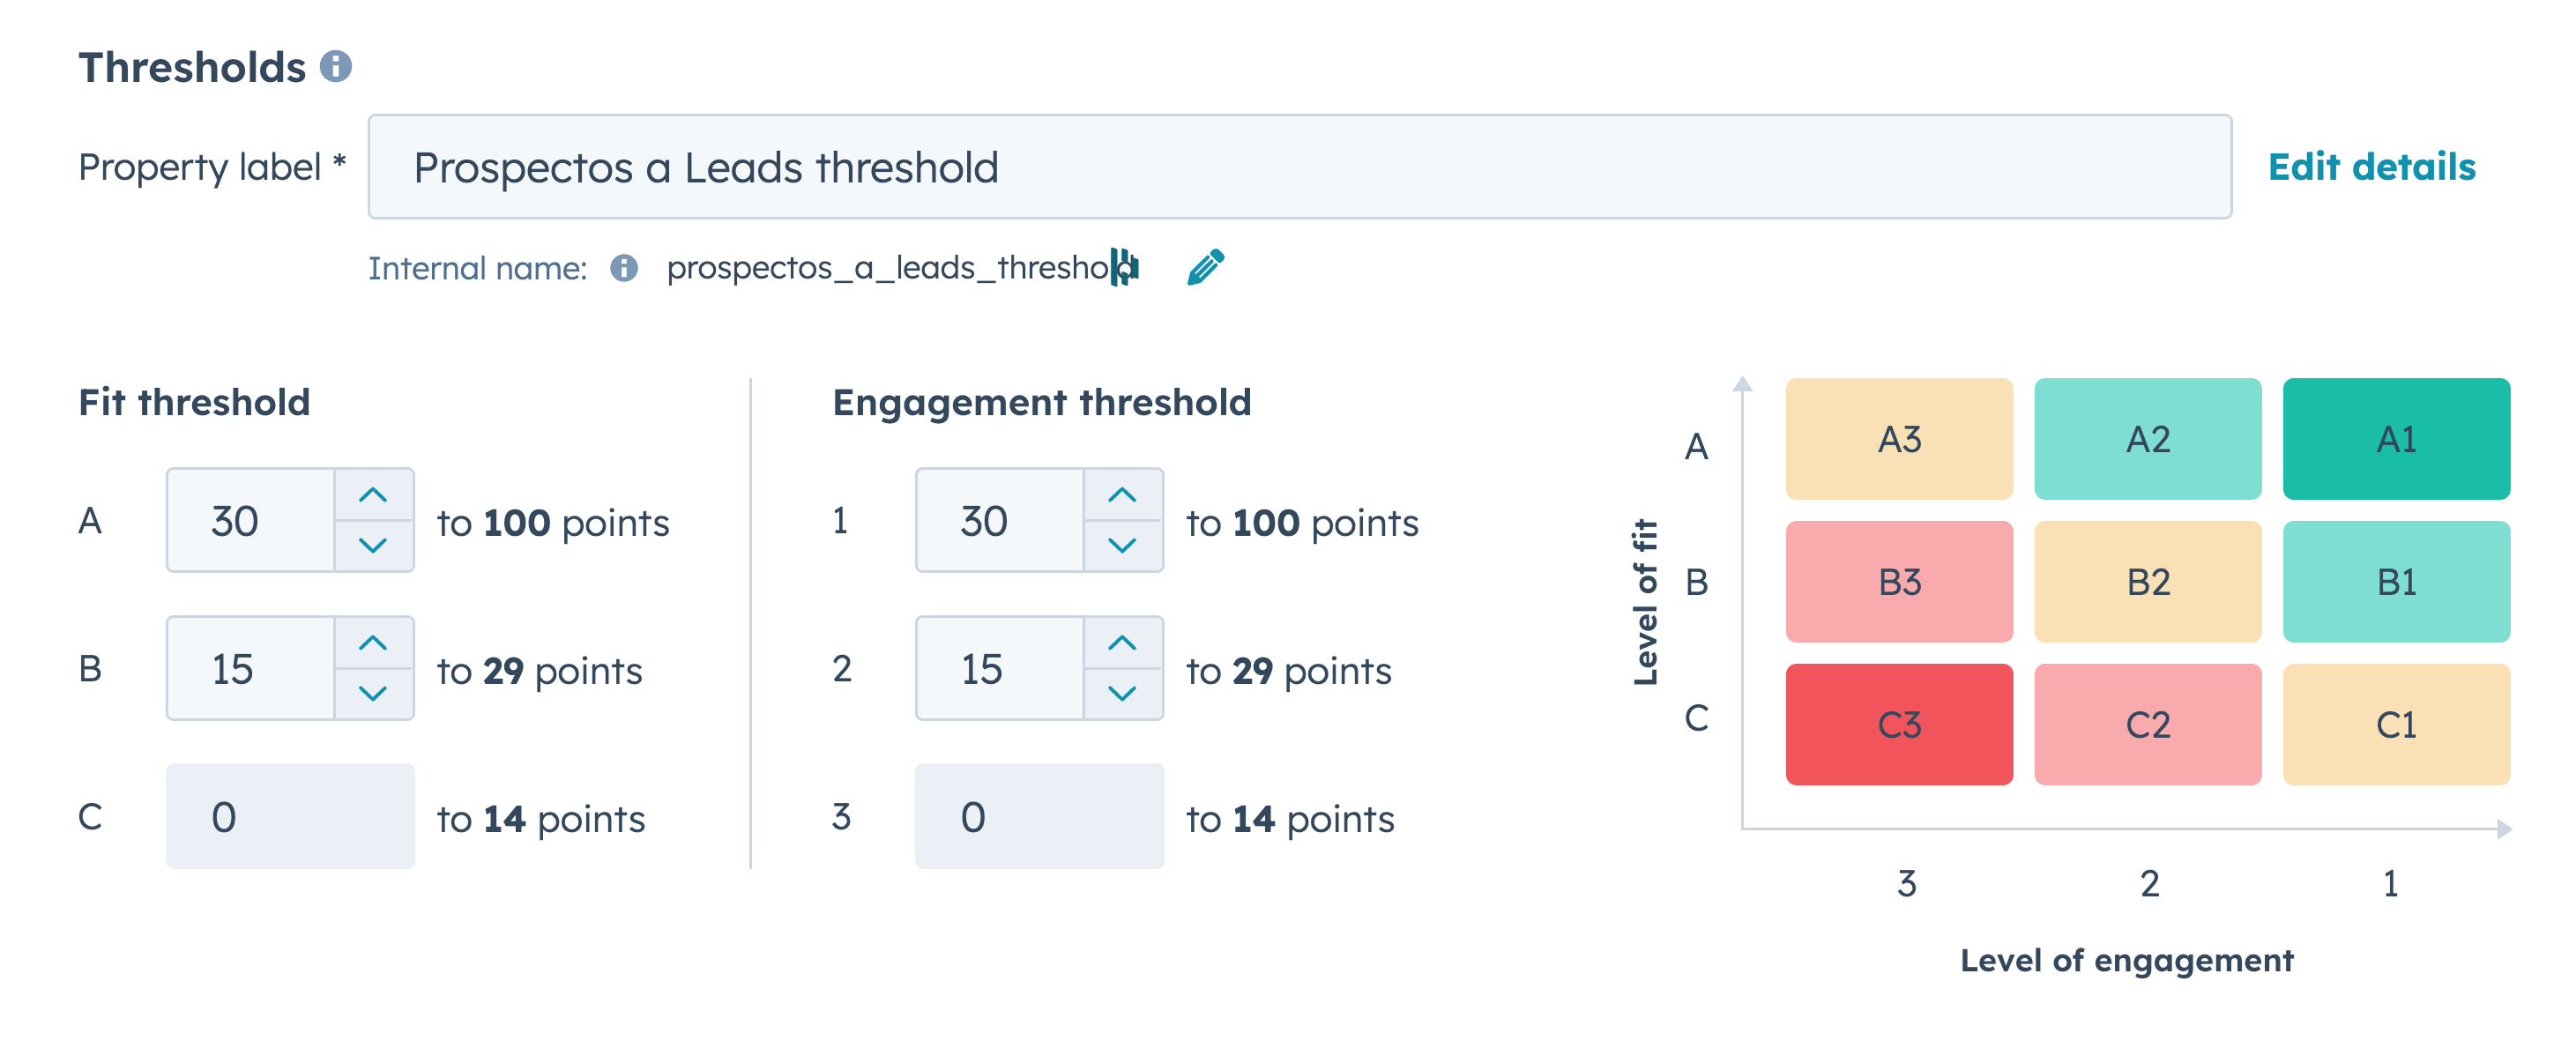The height and width of the screenshot is (1063, 2576).
Task: Decrease Engagement threshold 1 value
Action: (1122, 545)
